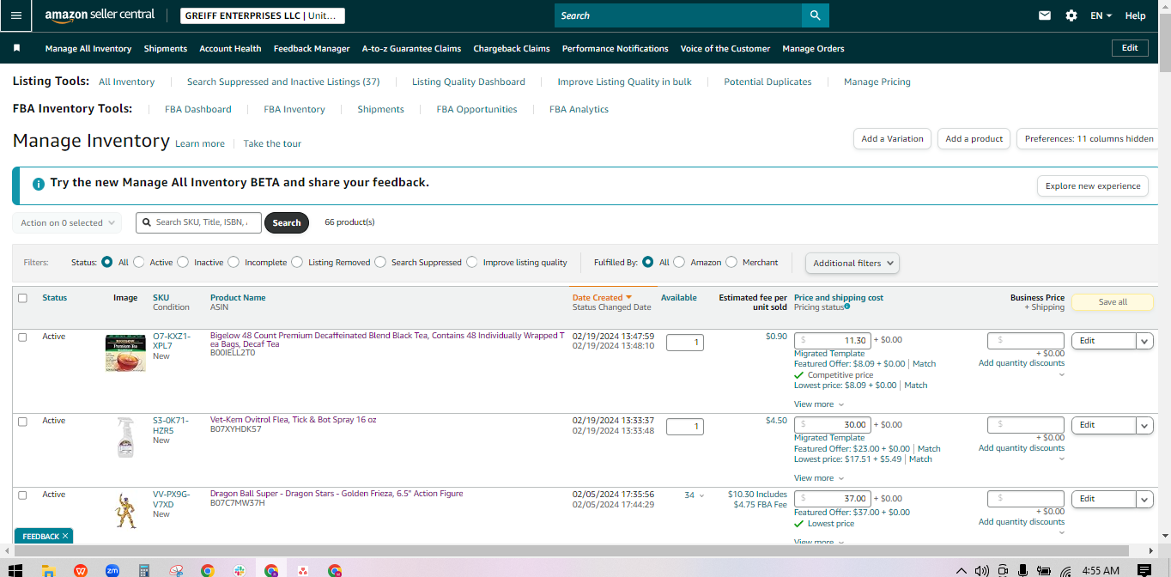The image size is (1171, 577).
Task: Select Merchant fulfilled-by radio
Action: [x=731, y=262]
